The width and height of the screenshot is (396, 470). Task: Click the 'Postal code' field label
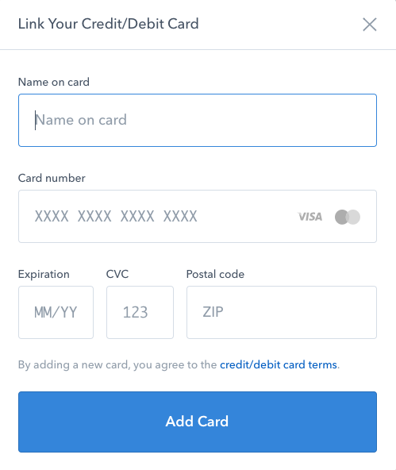coord(215,274)
